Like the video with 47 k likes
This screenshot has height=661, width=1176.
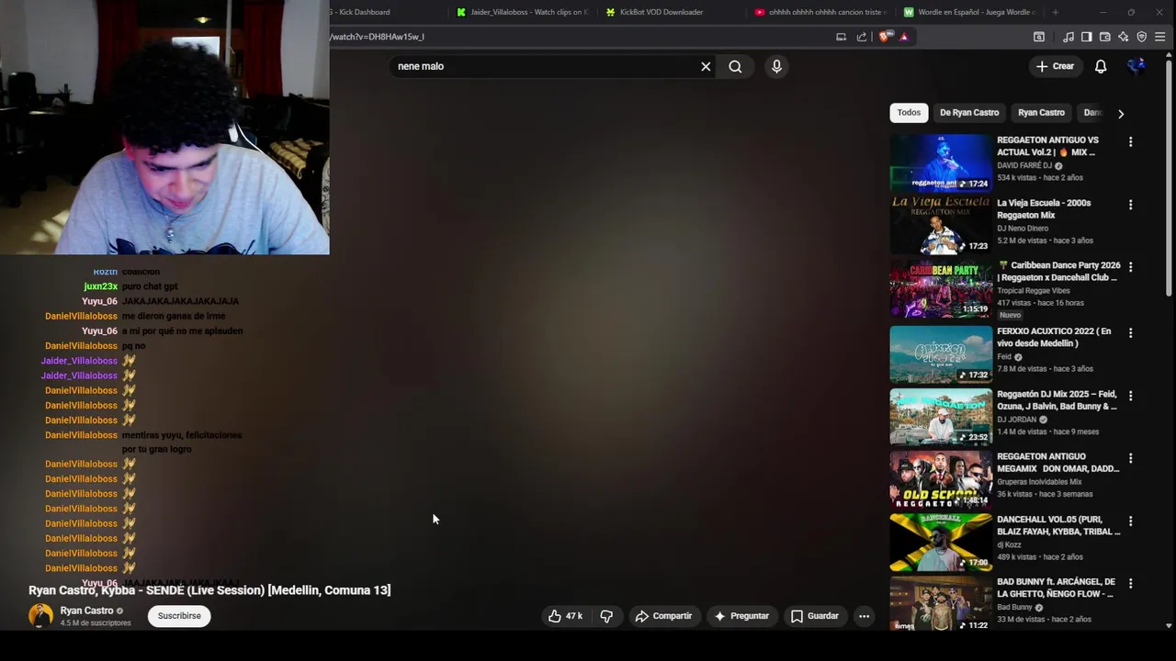(x=565, y=616)
